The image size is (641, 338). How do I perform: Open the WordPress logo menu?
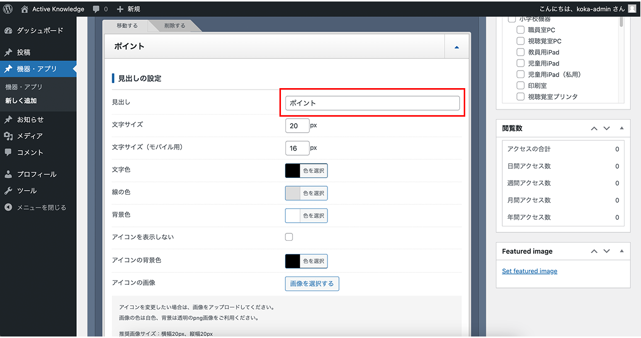coord(8,9)
